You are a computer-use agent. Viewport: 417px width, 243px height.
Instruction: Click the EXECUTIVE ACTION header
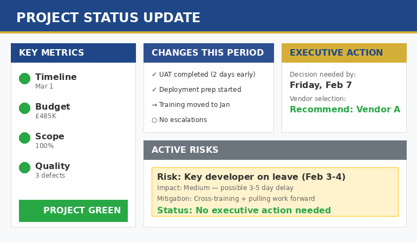pyautogui.click(x=344, y=53)
